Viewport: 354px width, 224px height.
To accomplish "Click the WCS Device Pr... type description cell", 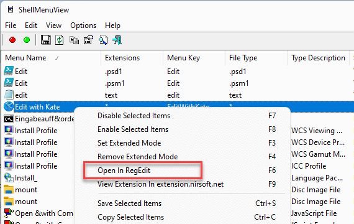I will pos(318,142).
